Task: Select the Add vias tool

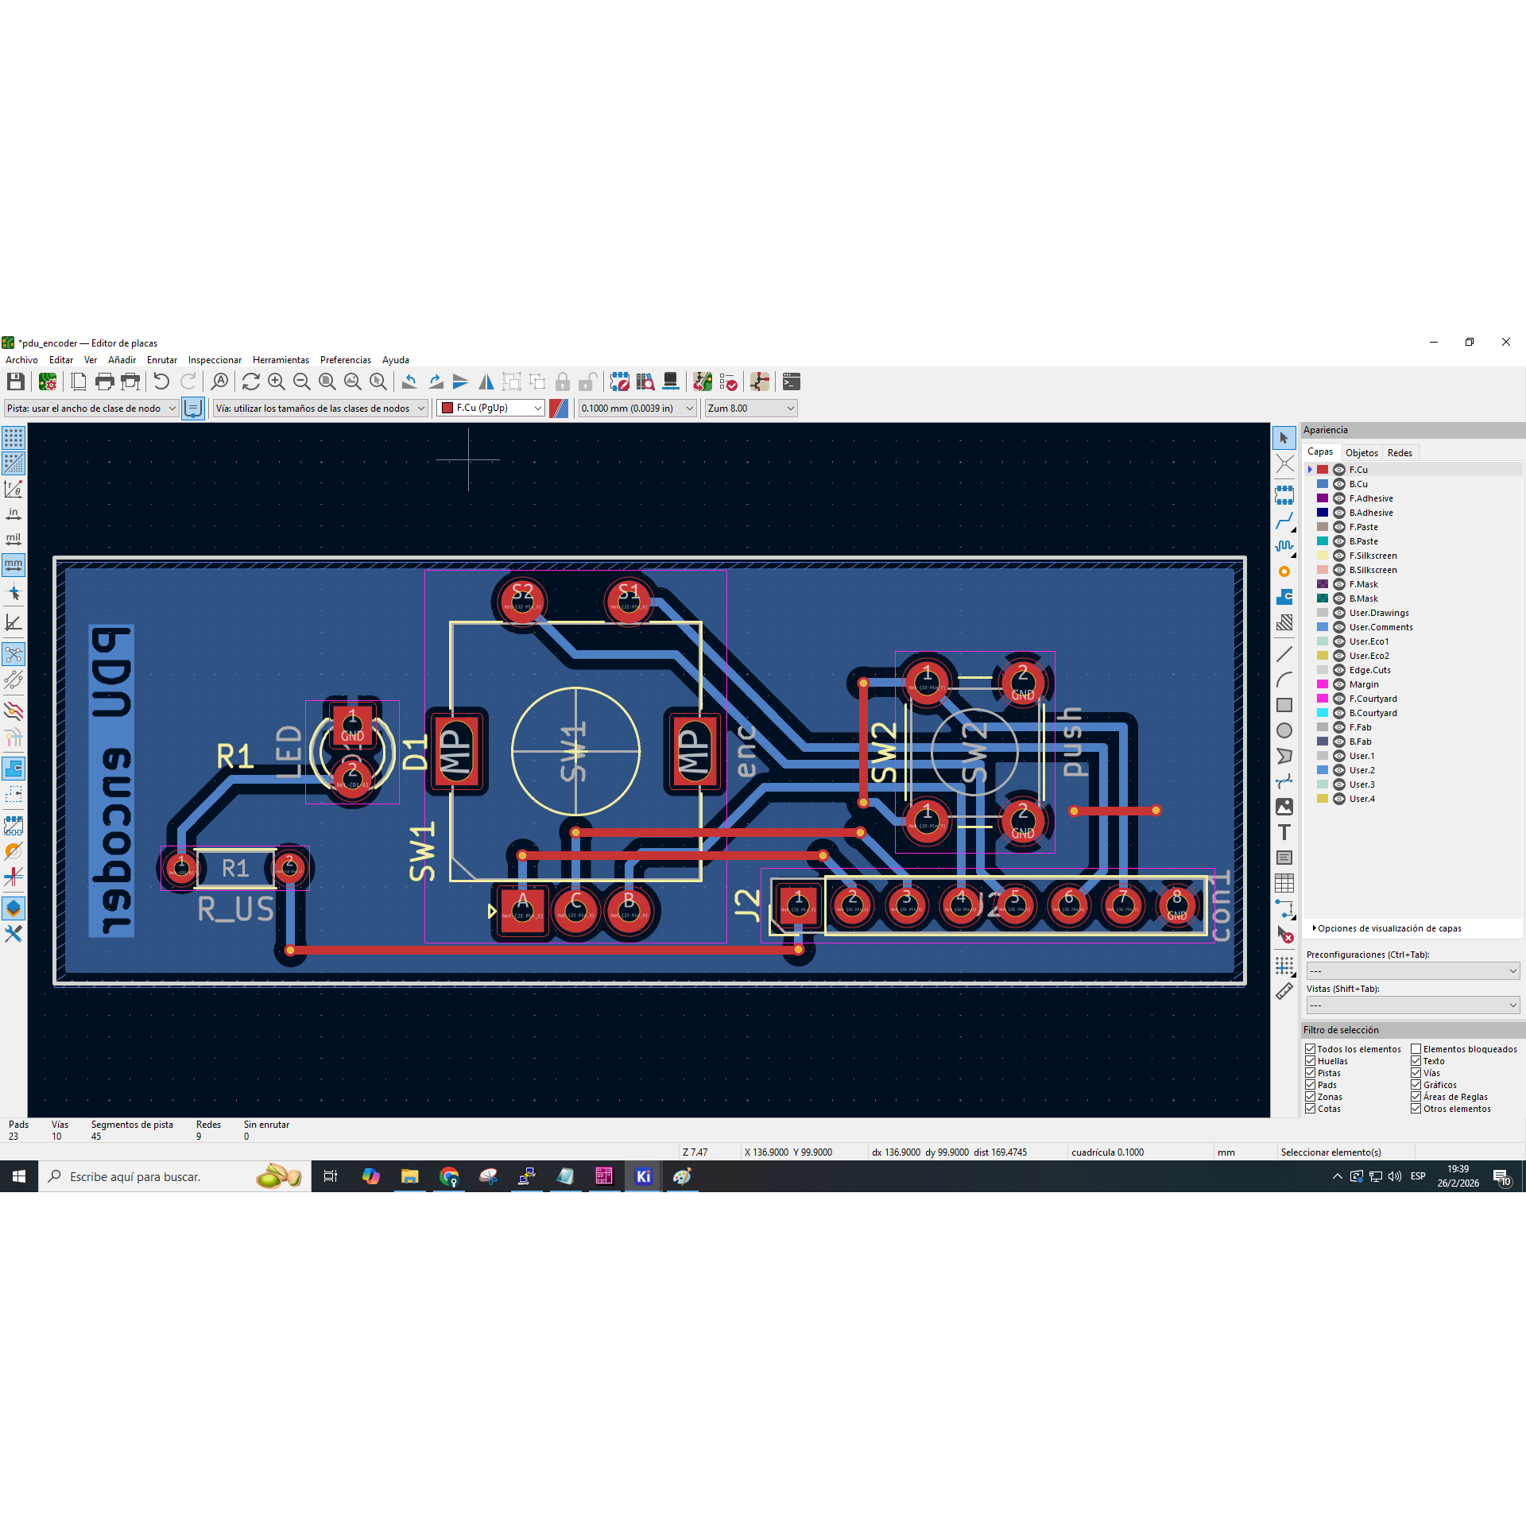Action: tap(1284, 572)
